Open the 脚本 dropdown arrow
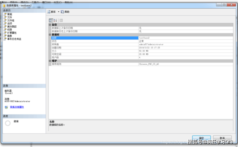238x147 pixels. (58, 12)
